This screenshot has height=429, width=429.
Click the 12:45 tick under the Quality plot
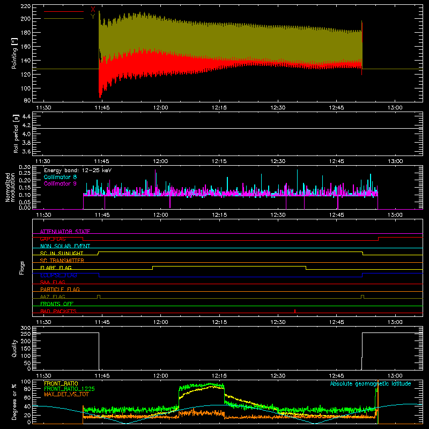click(337, 376)
